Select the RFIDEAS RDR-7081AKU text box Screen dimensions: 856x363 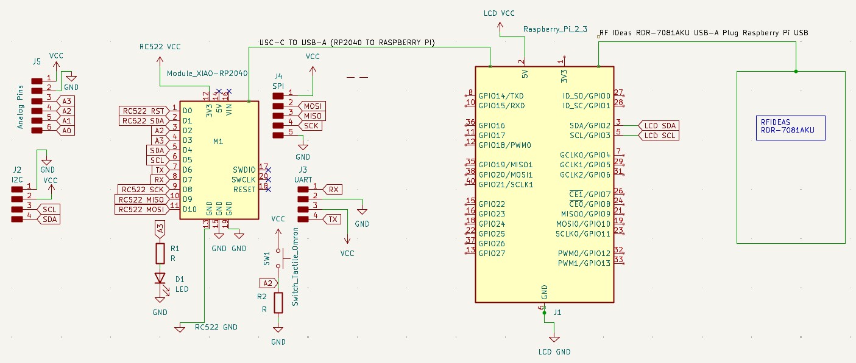click(791, 128)
